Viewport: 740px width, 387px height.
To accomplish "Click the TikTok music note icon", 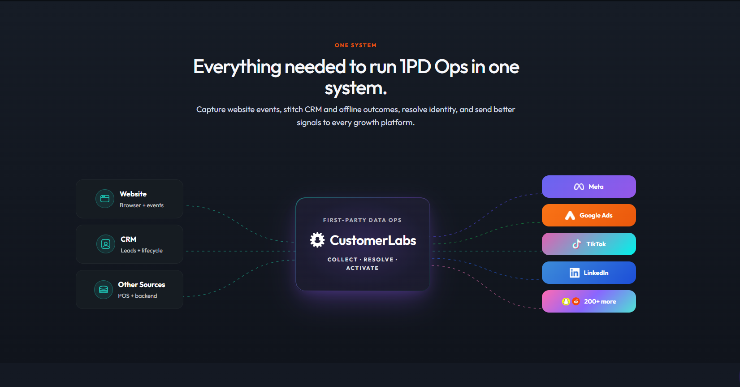I will tap(577, 244).
